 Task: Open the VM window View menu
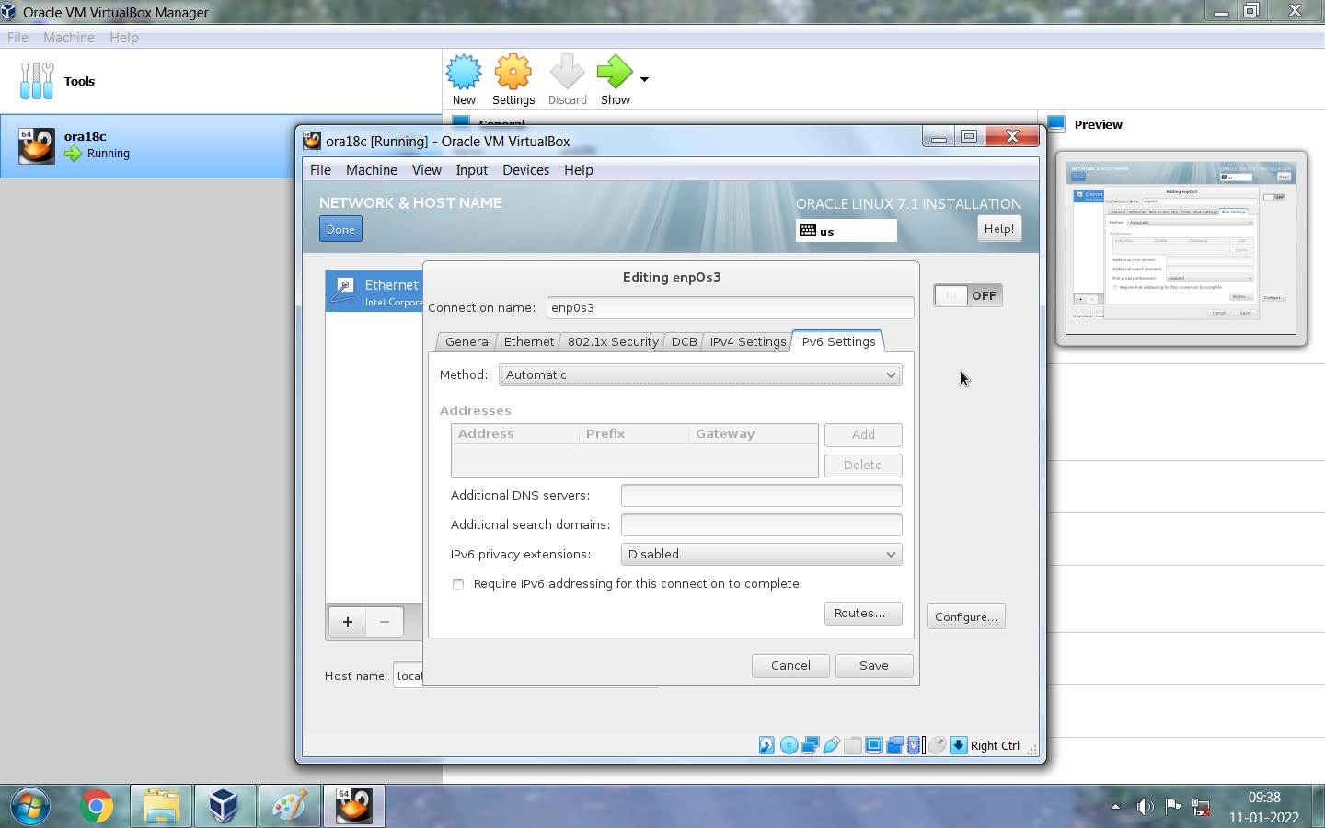coord(426,170)
